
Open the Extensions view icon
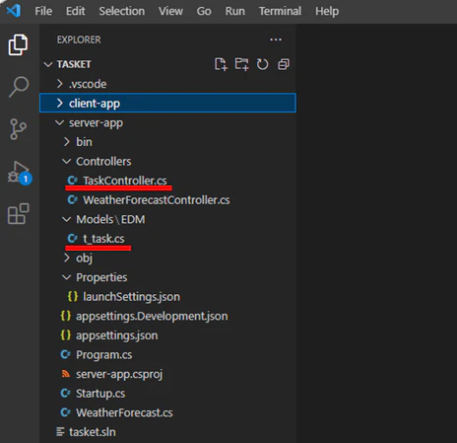pos(19,214)
